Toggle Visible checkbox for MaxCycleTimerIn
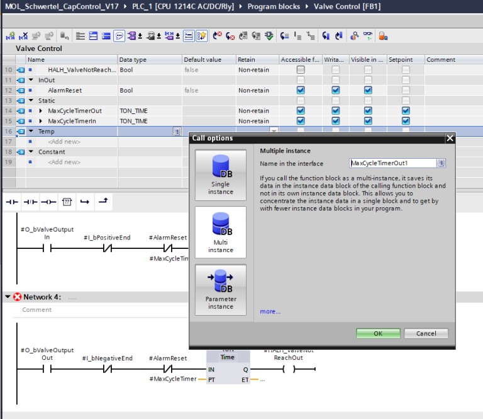This screenshot has height=419, width=483. point(368,121)
